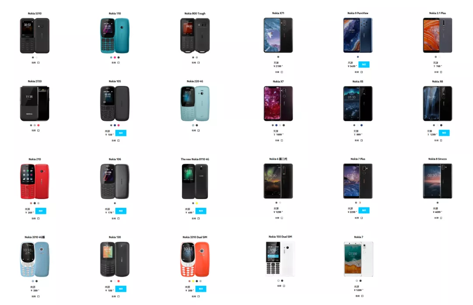Choose the blue color dot for Nokia 105
Image resolution: width=473 pixels, height=305 pixels.
point(115,125)
